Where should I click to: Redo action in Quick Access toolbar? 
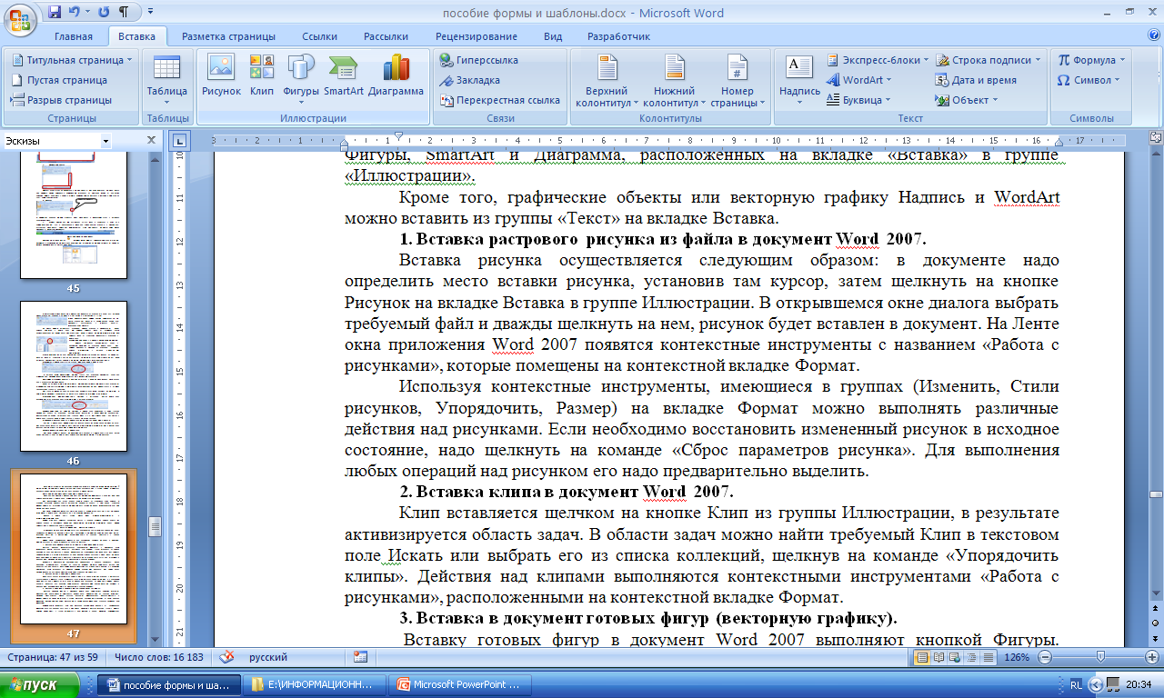tap(103, 13)
